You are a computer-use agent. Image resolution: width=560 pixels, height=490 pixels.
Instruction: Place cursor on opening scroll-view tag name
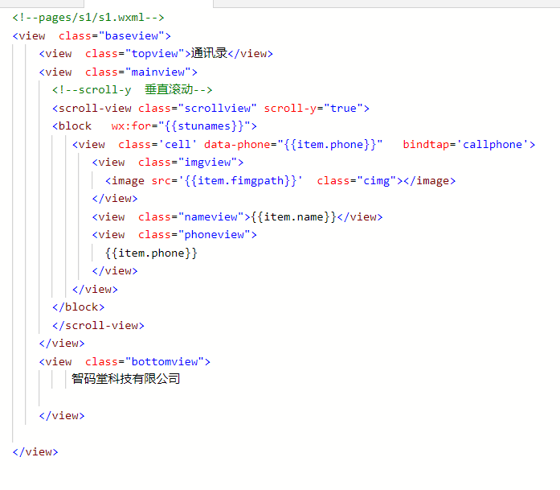(x=95, y=108)
